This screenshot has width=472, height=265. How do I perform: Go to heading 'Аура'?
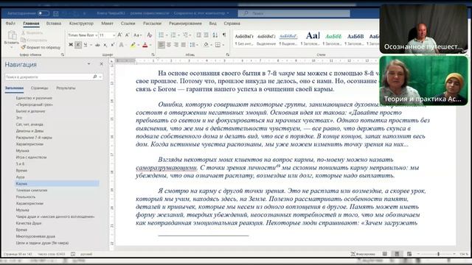click(x=20, y=177)
